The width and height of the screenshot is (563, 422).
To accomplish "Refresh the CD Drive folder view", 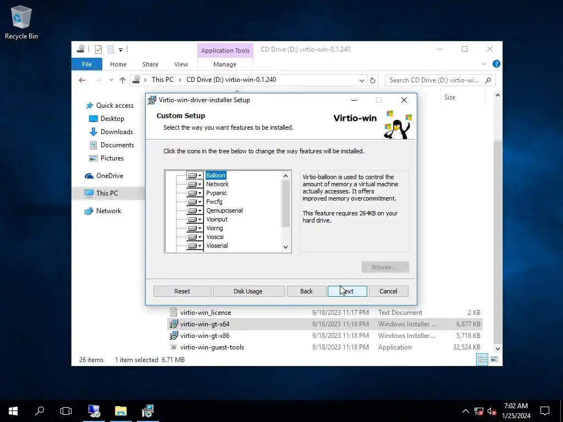I will [373, 80].
